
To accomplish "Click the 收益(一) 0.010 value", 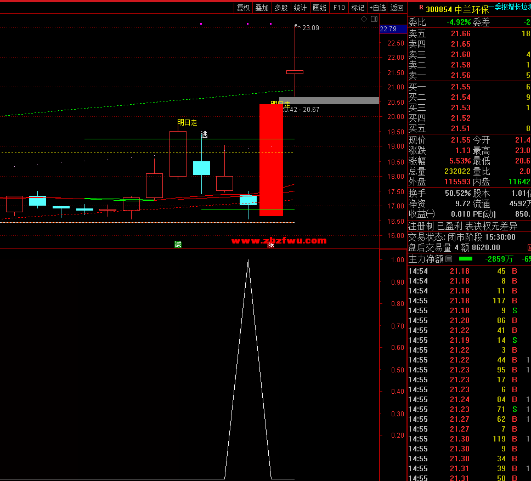I will tap(461, 214).
